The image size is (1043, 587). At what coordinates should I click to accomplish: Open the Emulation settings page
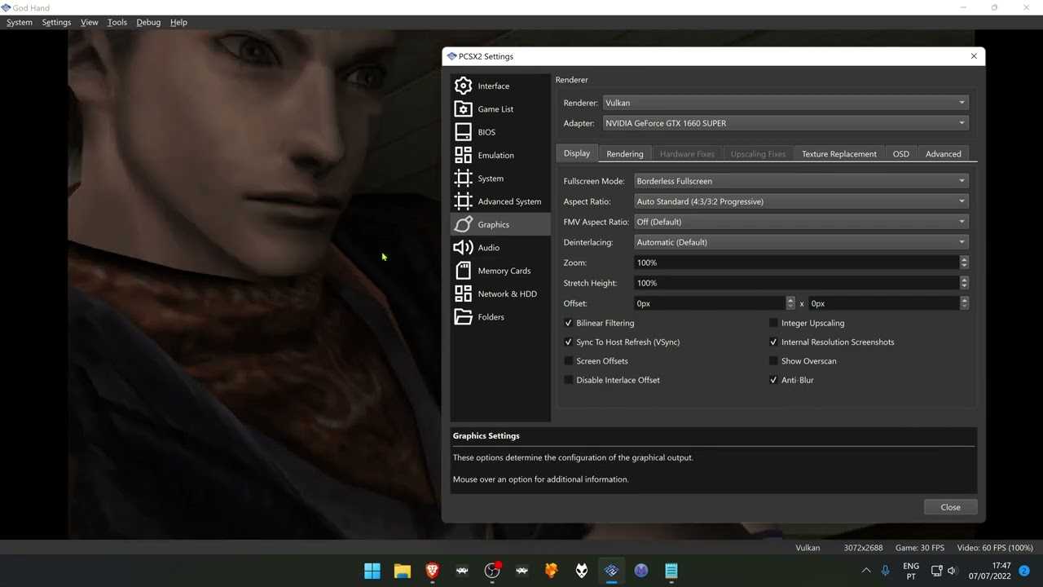click(500, 155)
